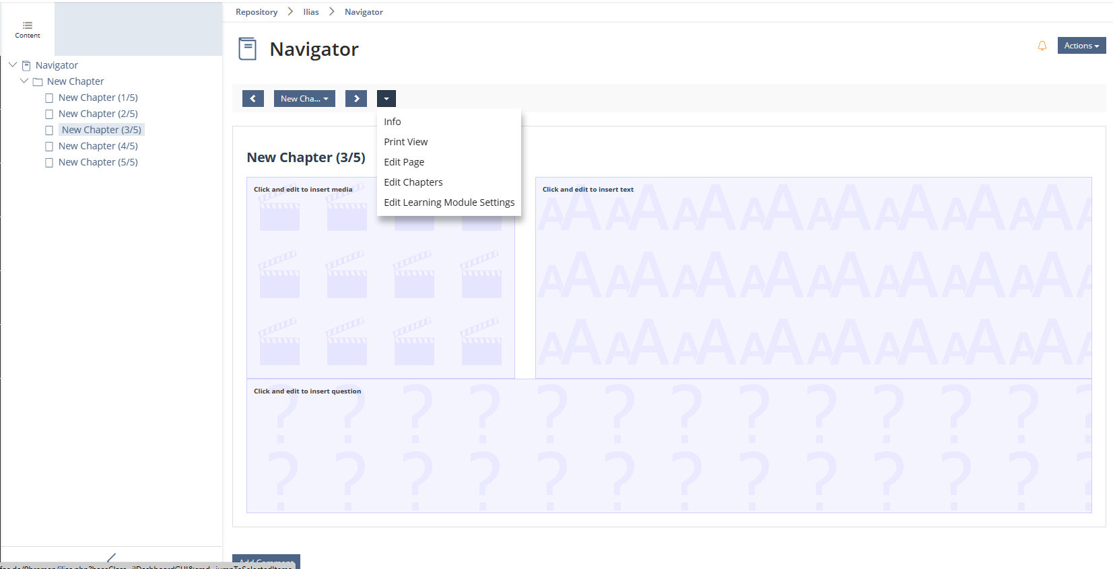Screen dimensions: 1113x569
Task: Choose Edit Page menu entry
Action: 404,162
